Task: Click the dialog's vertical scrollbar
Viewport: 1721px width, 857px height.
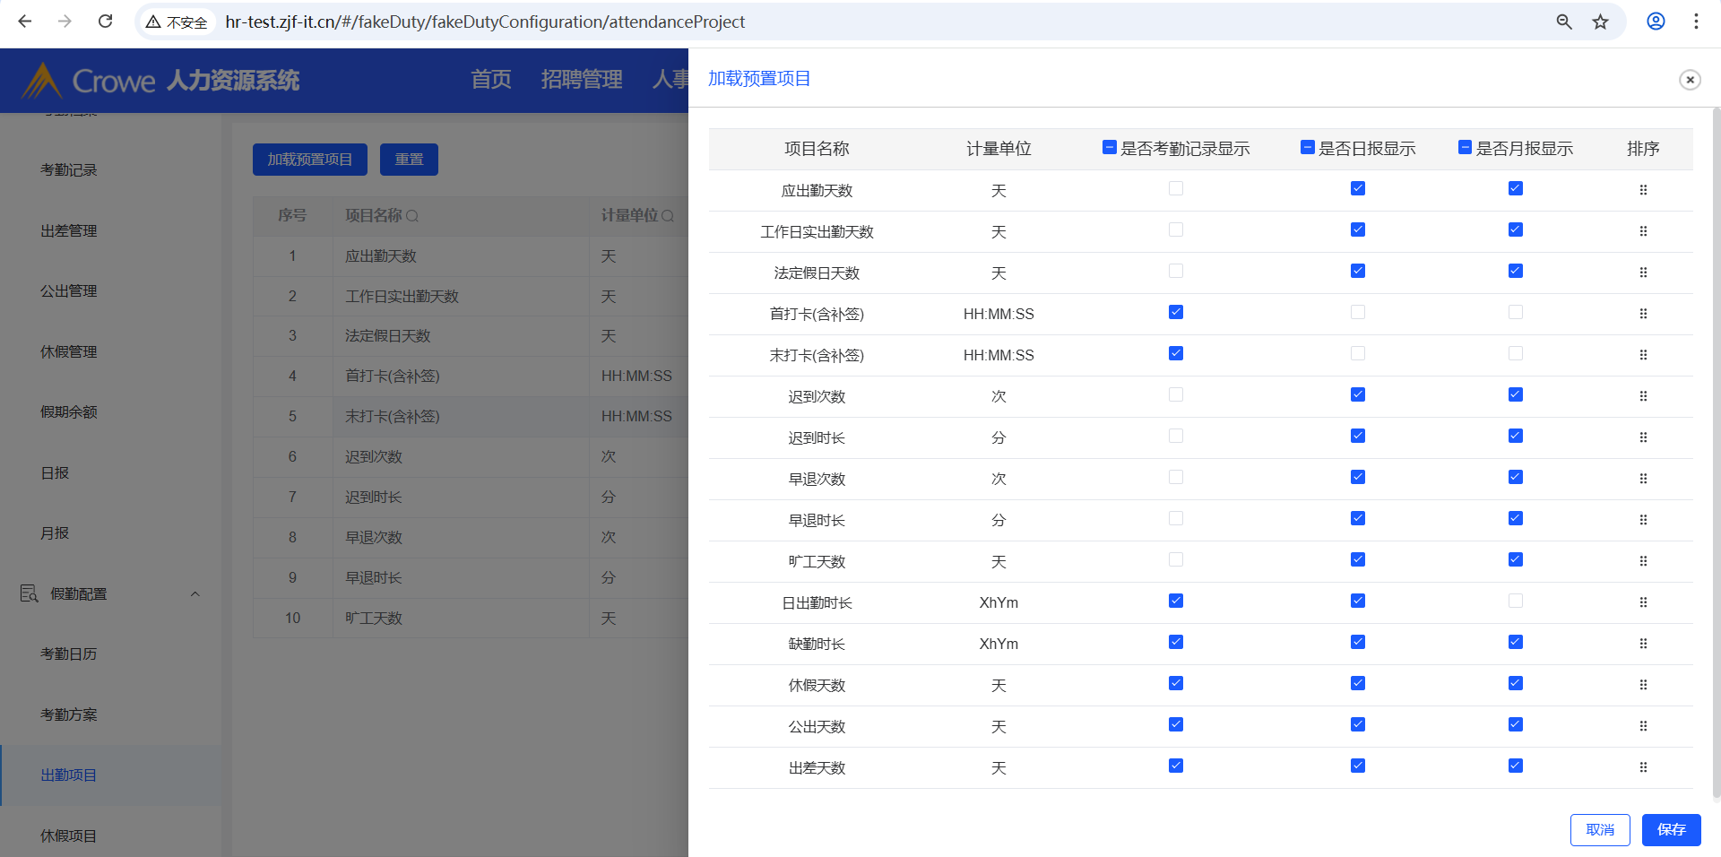Action: 1716,448
